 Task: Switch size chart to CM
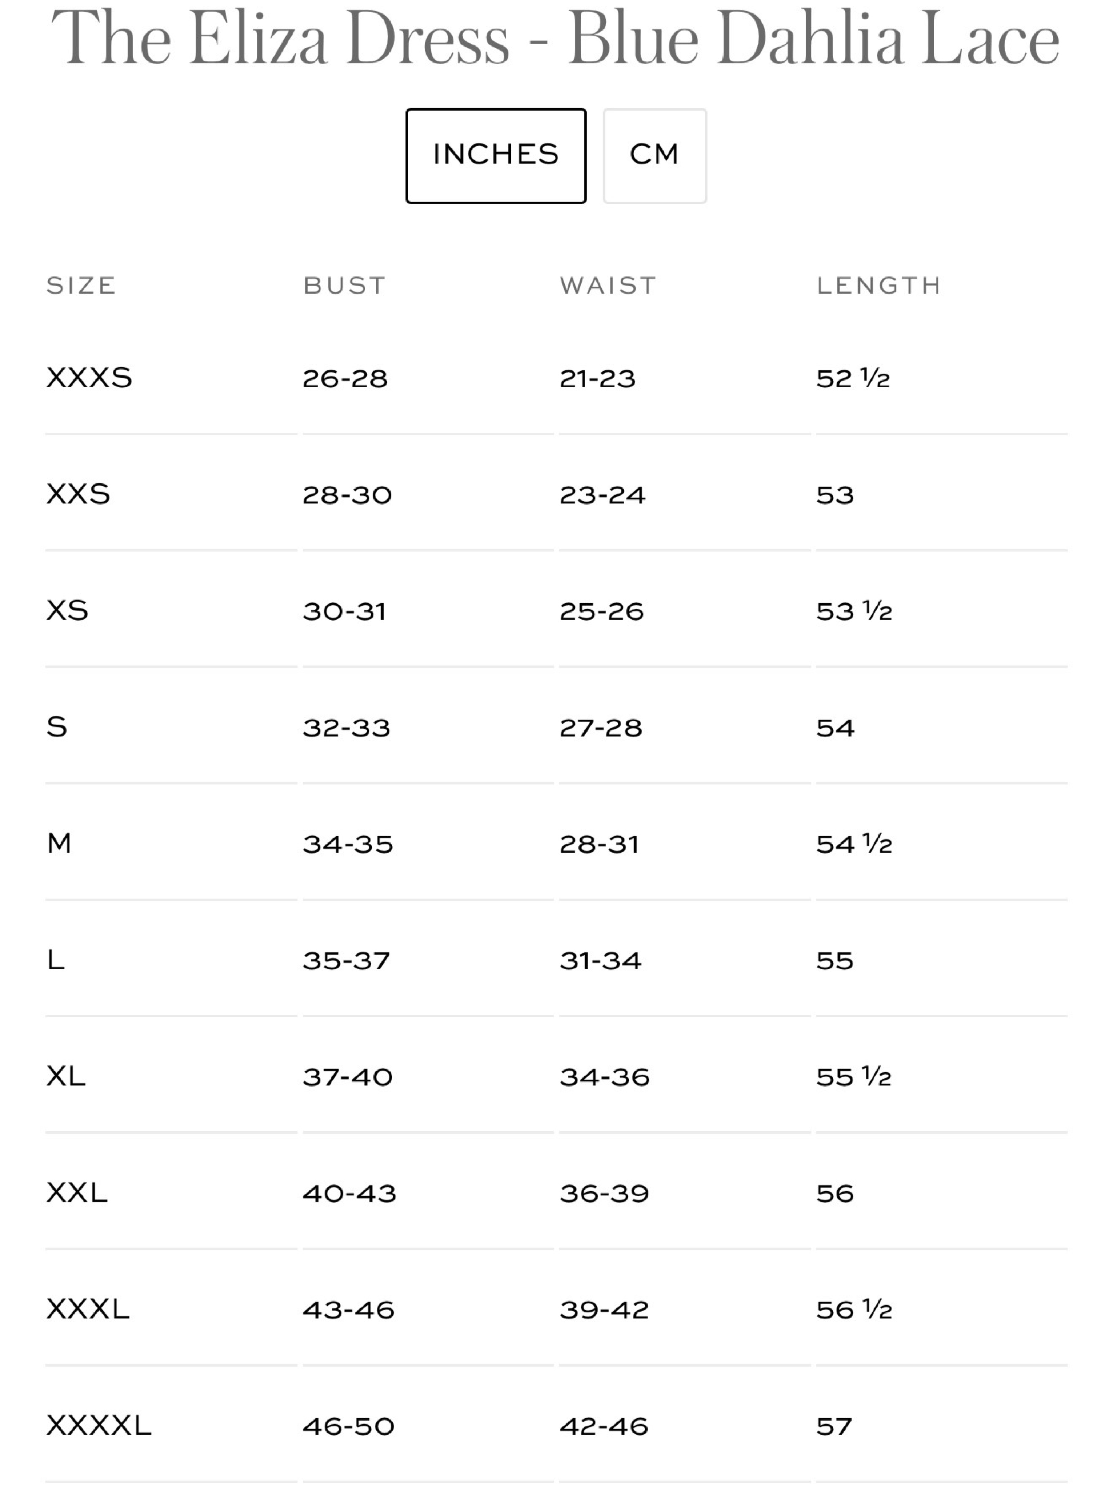pos(654,156)
